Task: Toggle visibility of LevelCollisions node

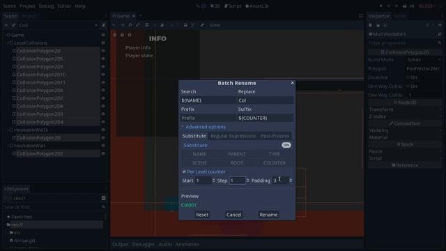Action: click(x=103, y=43)
